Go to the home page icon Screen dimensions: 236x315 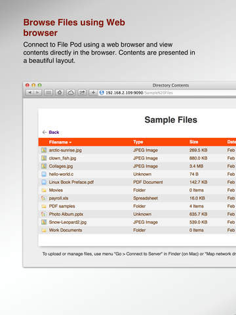point(60,93)
